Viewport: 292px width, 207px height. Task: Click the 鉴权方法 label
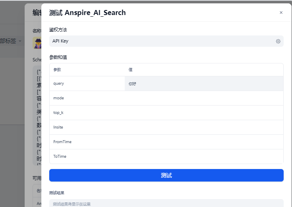[x=58, y=30]
